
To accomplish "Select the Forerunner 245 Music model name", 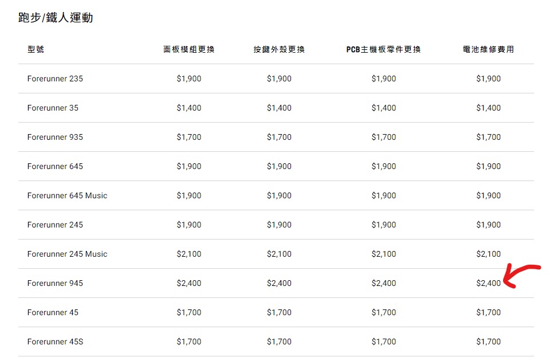I will tap(67, 254).
